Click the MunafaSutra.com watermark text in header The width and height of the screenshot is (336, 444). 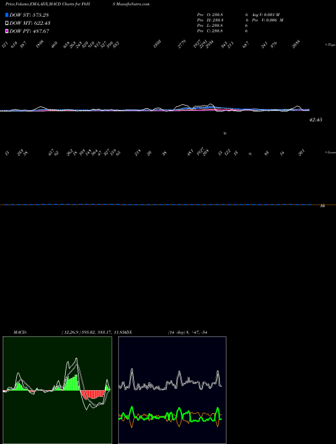point(132,4)
